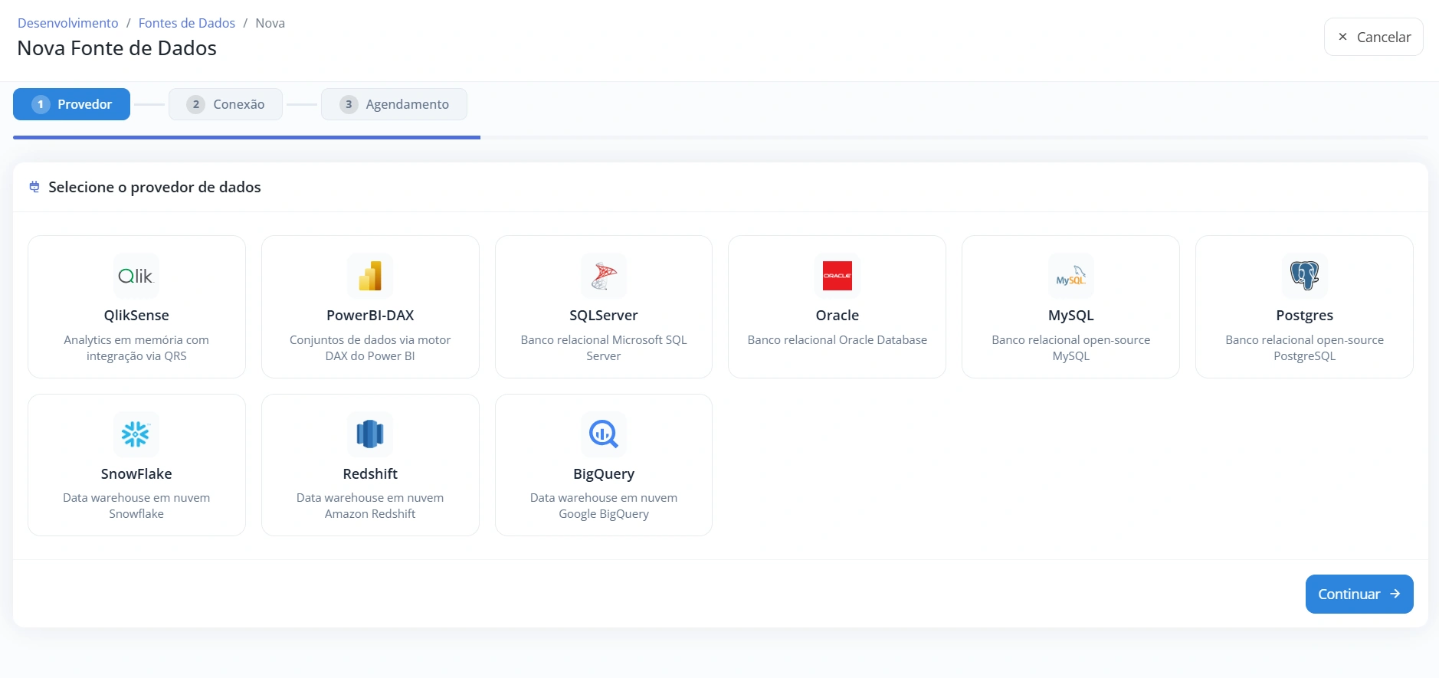The height and width of the screenshot is (678, 1439).
Task: Click 'Data warehouse em nuvem Snowflake' description
Action: pos(136,506)
